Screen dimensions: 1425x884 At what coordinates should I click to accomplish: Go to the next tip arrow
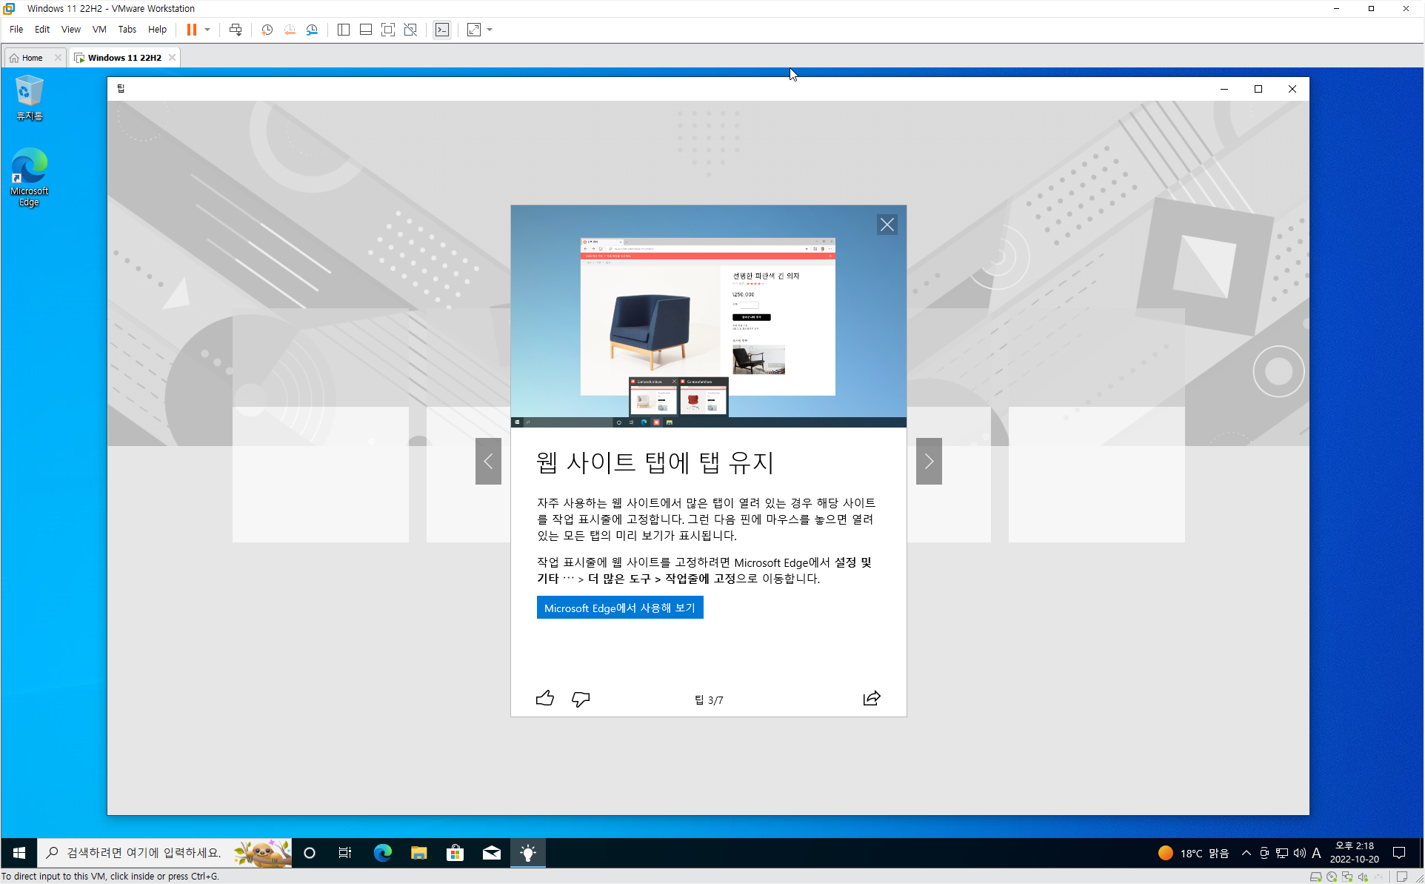pyautogui.click(x=929, y=461)
